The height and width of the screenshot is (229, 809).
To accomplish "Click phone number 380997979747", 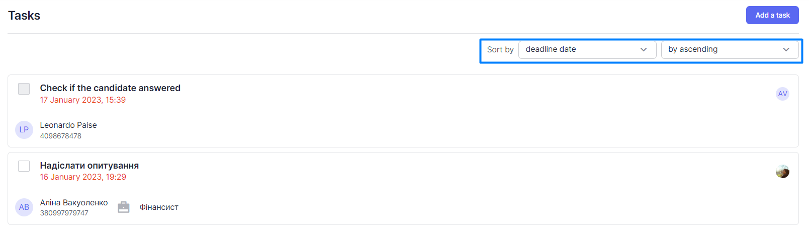I will [x=64, y=213].
